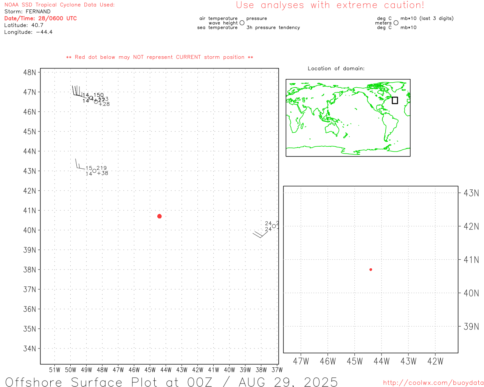This screenshot has height=387, width=484.
Task: Click the '34N' latitude label
Action: (x=29, y=349)
